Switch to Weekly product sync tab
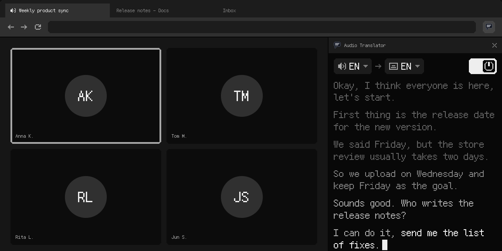The height and width of the screenshot is (251, 502). tap(58, 10)
